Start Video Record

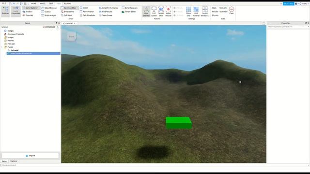tap(168, 12)
